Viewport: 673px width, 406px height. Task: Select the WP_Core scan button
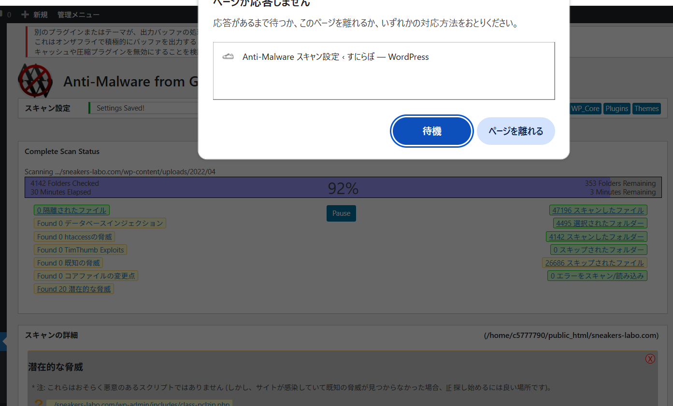pyautogui.click(x=585, y=109)
